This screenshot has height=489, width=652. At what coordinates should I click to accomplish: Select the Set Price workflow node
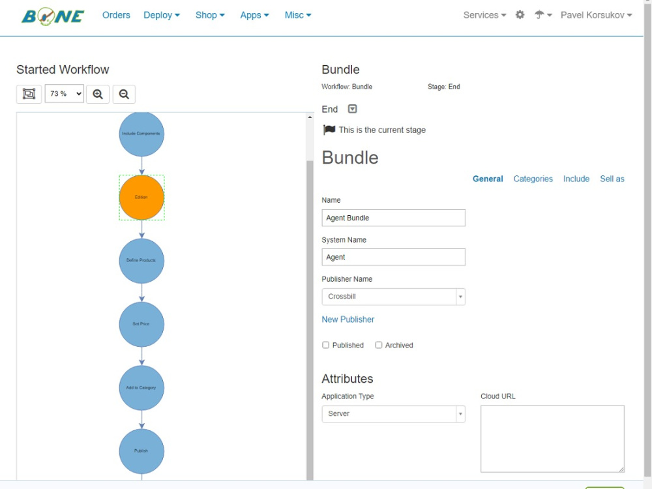coord(141,324)
